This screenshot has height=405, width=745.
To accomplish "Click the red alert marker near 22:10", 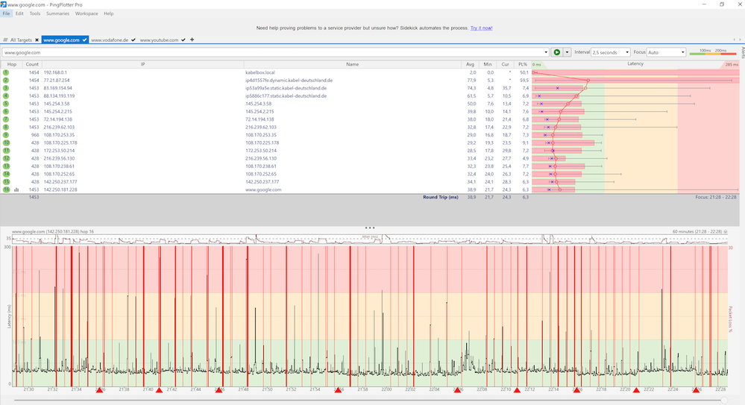I will [x=517, y=390].
